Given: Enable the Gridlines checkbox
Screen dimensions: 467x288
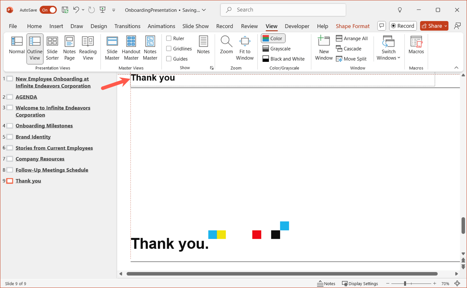Looking at the screenshot, I should (169, 49).
